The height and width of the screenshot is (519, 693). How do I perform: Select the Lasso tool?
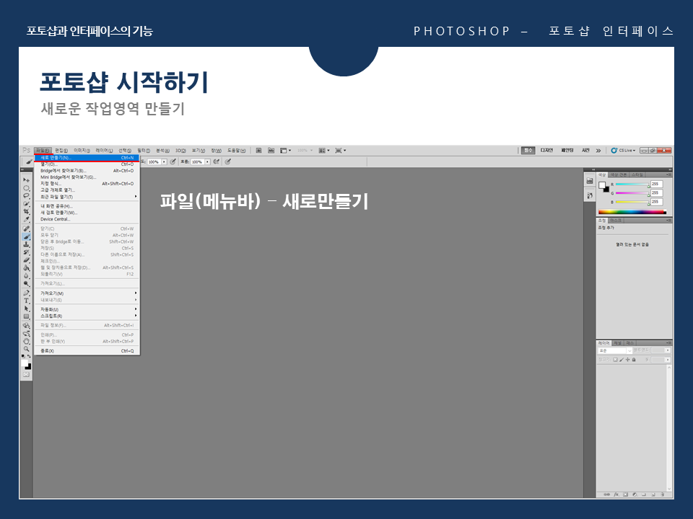[x=27, y=195]
